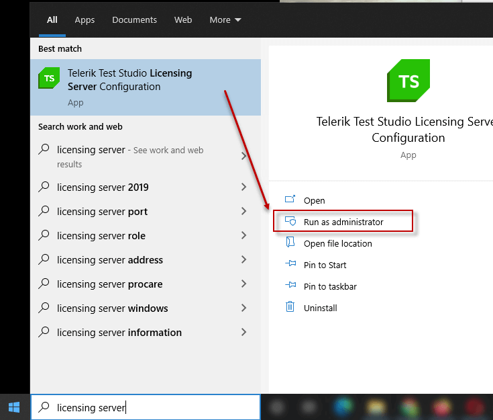Viewport: 493px width, 420px height.
Task: Click search icon beside 'licensing server address'
Action: coord(44,259)
